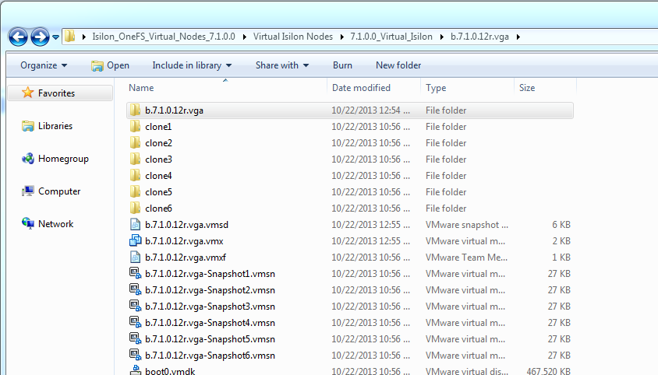
Task: Select the b.7.1.0.12r.vga folder icon
Action: pos(135,110)
